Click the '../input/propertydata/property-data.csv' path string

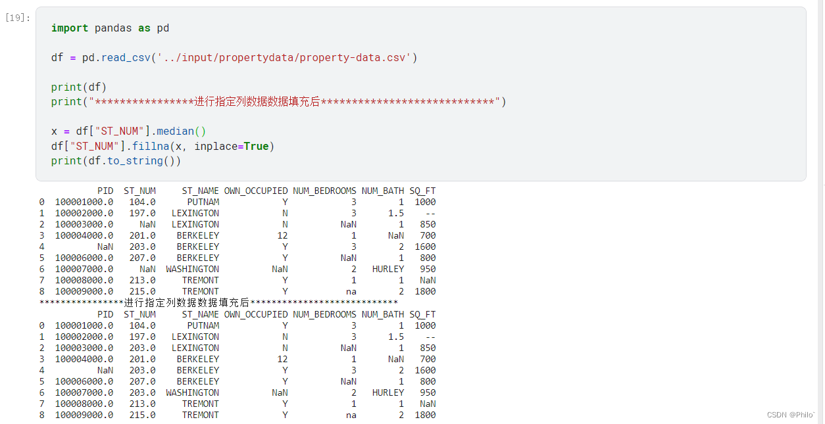tap(284, 58)
